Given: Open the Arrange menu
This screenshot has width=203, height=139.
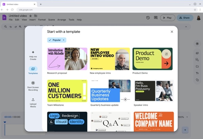Looking at the screenshot, I should pos(62,20).
